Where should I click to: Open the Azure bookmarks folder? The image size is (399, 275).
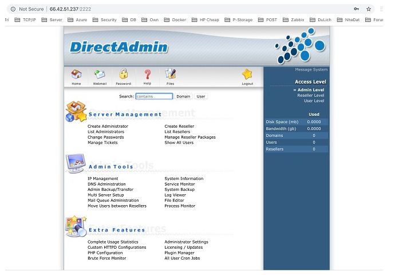coord(77,20)
